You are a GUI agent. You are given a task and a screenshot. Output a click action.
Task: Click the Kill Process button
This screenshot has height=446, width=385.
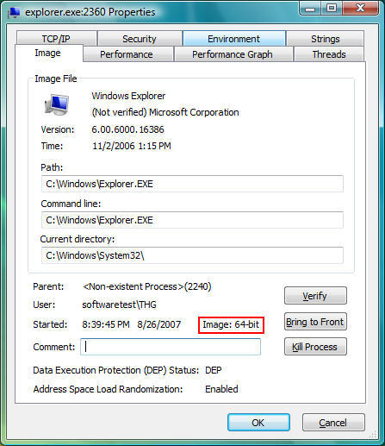tap(315, 347)
